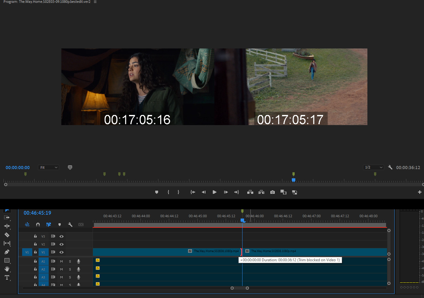Screen dimensions: 424x298
Task: Select the Rectangle tool
Action: pos(7,260)
